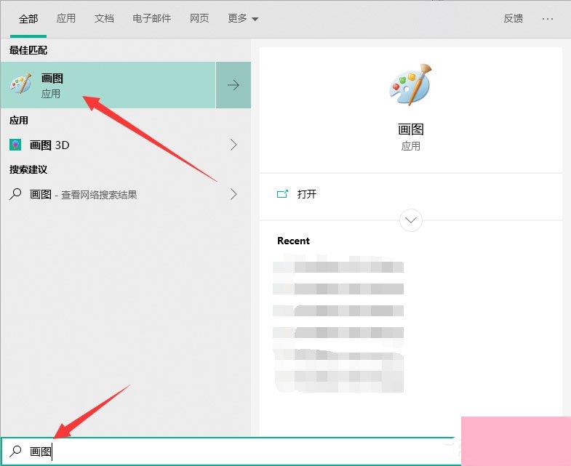Open the 画图 best match result
The height and width of the screenshot is (466, 571).
tap(108, 85)
